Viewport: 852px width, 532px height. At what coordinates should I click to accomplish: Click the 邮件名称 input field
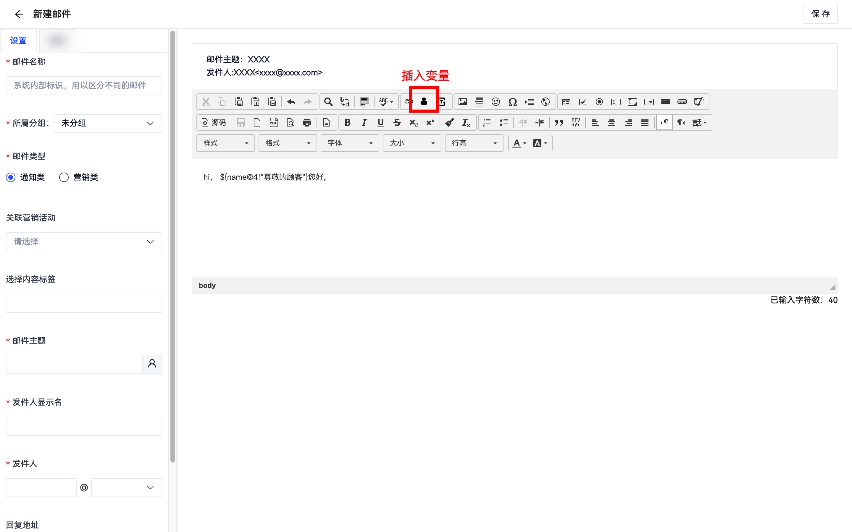pos(84,85)
